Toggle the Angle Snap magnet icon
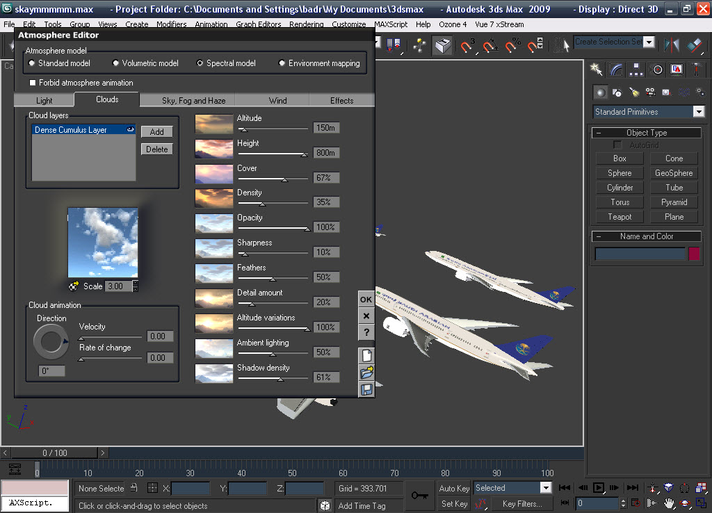Screen dimensions: 712x513 point(490,46)
